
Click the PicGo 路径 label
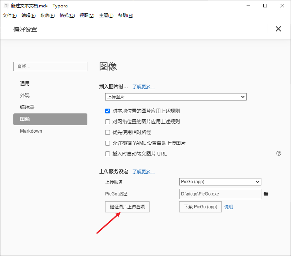116,194
